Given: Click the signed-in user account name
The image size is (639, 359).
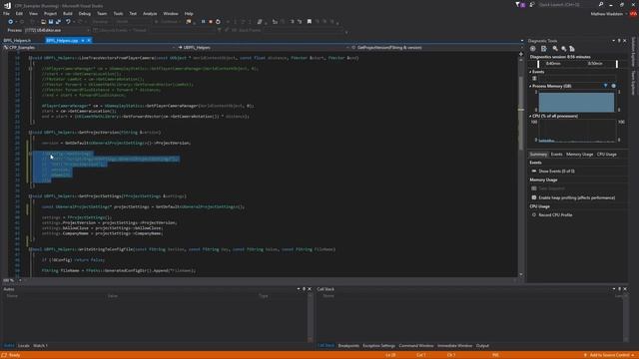Looking at the screenshot, I should [607, 14].
